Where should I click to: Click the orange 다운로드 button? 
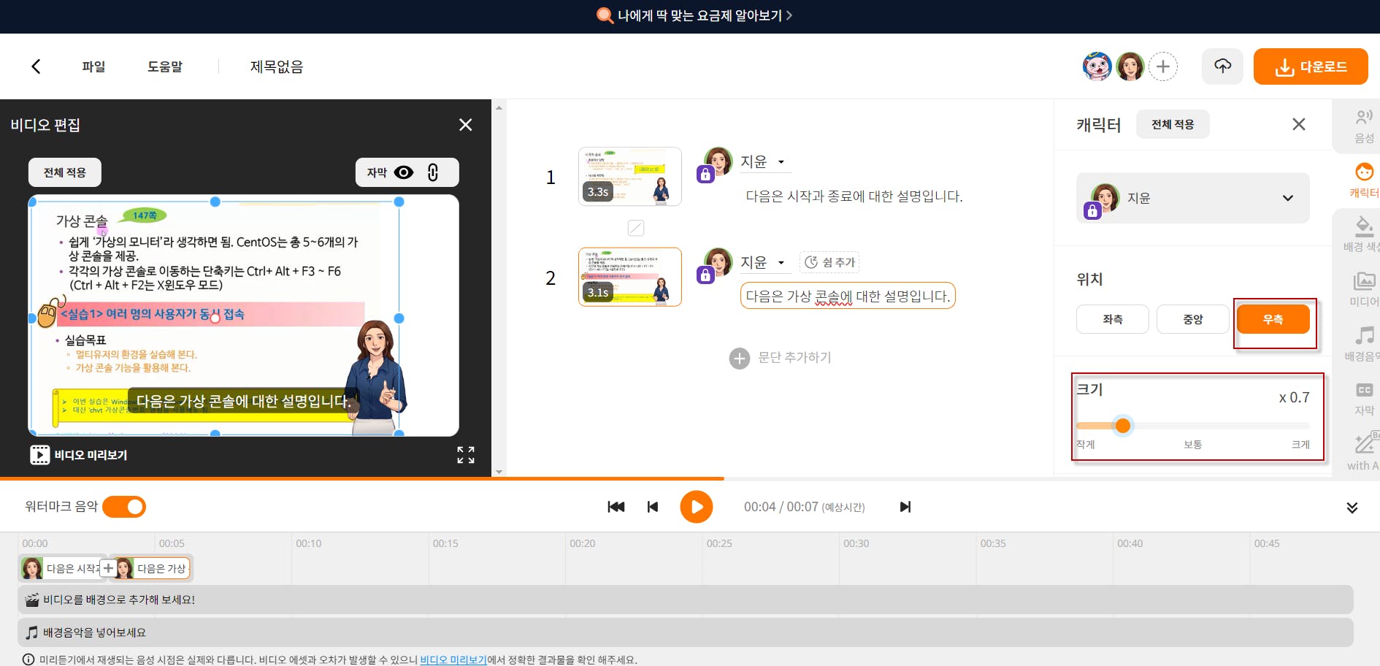point(1311,66)
